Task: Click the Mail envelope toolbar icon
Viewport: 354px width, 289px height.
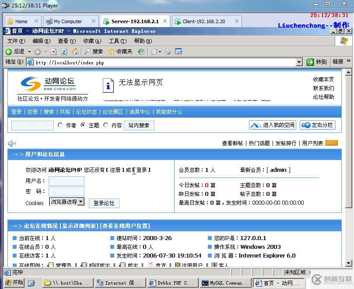Action: click(x=154, y=52)
